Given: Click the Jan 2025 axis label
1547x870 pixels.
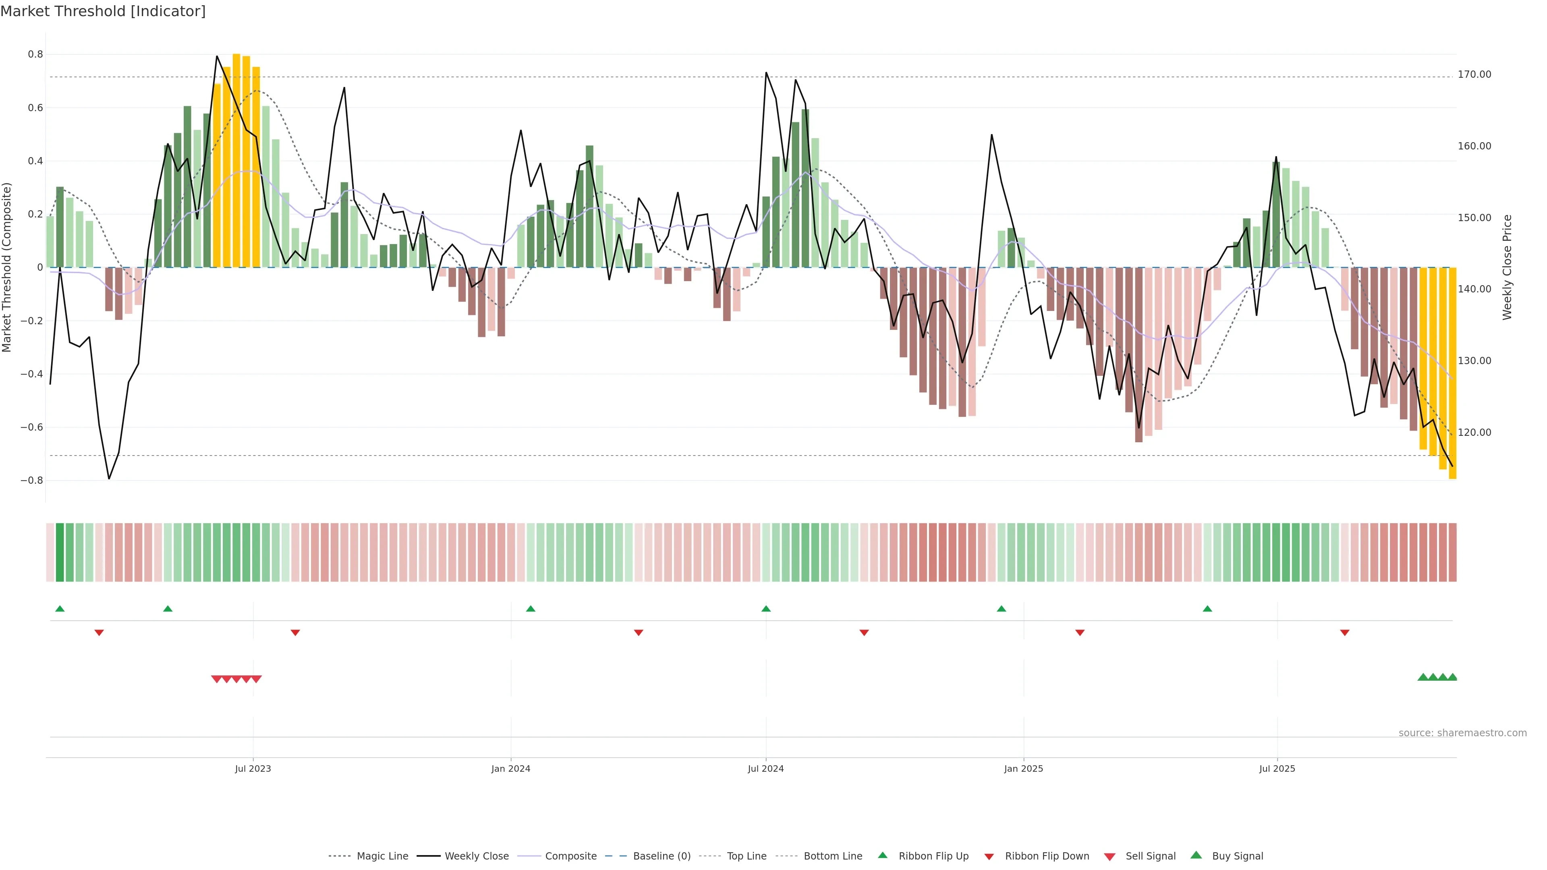Looking at the screenshot, I should click(1023, 768).
